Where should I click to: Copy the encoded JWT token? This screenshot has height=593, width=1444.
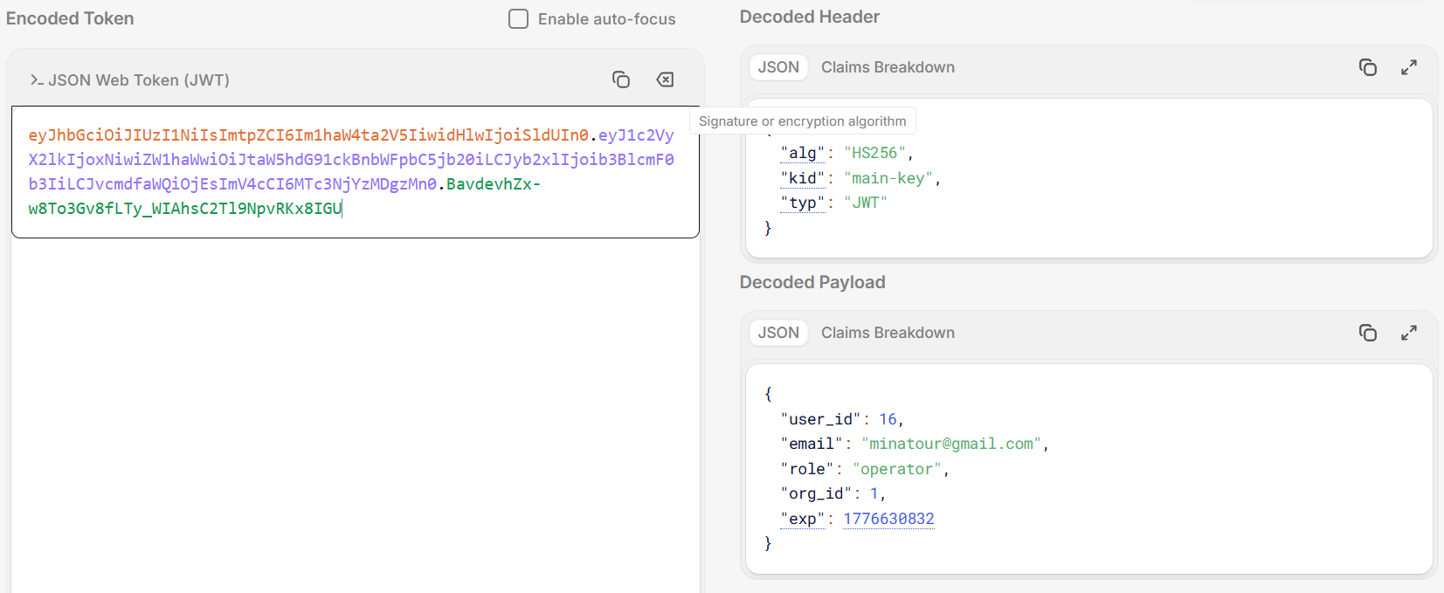click(620, 79)
